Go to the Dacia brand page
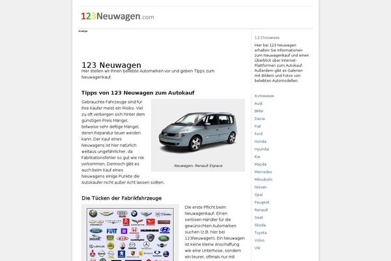This screenshot has height=261, width=391. pos(259,119)
